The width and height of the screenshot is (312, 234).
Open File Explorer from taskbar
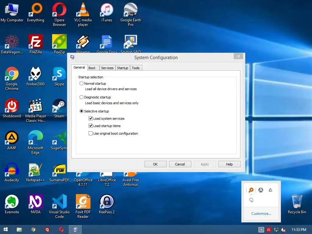pos(19,230)
